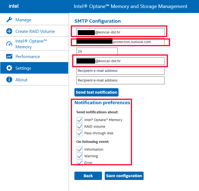Image resolution: width=199 pixels, height=191 pixels.
Task: Focus the last empty Recipient e-mail address field
Action: (120, 80)
